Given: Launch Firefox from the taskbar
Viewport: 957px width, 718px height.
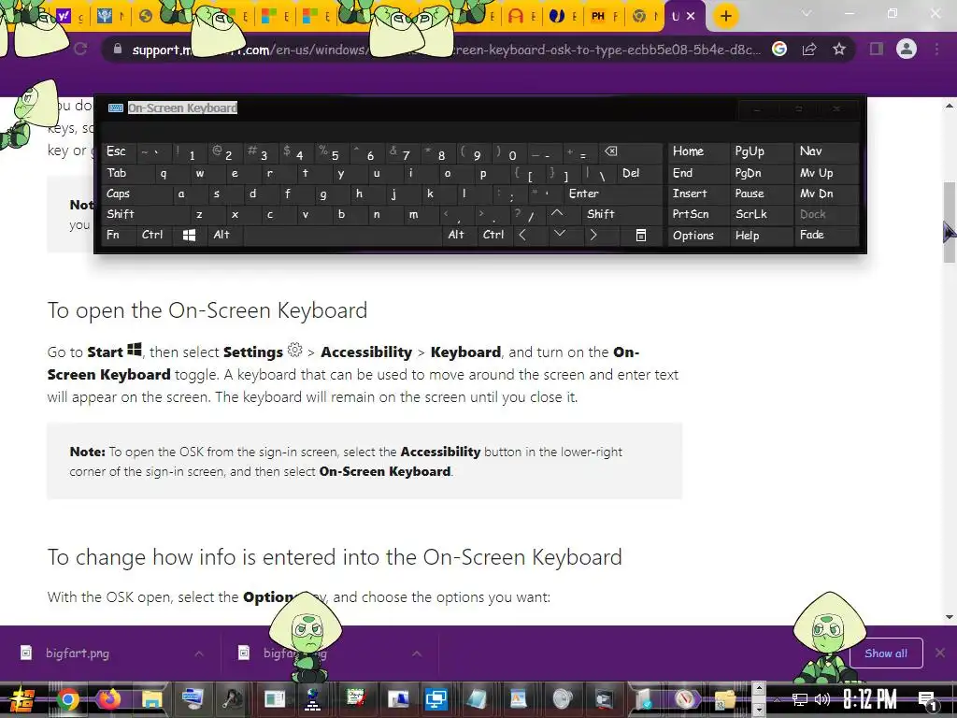Looking at the screenshot, I should click(110, 699).
